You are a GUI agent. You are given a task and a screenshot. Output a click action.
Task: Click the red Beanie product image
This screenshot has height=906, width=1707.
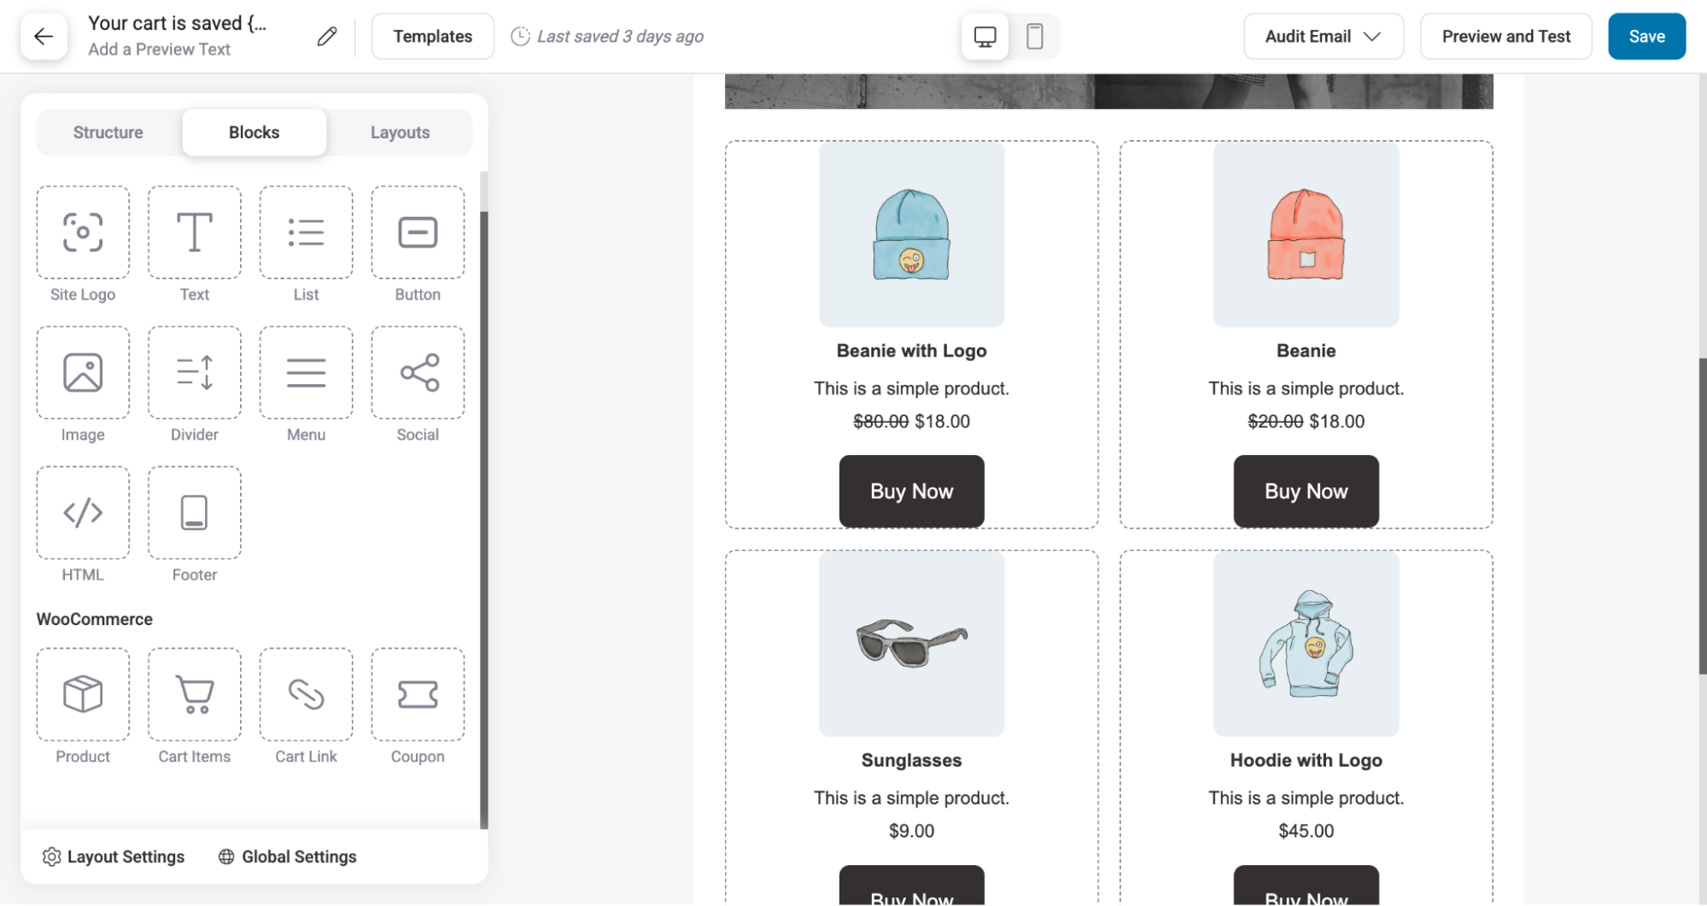[x=1306, y=234]
